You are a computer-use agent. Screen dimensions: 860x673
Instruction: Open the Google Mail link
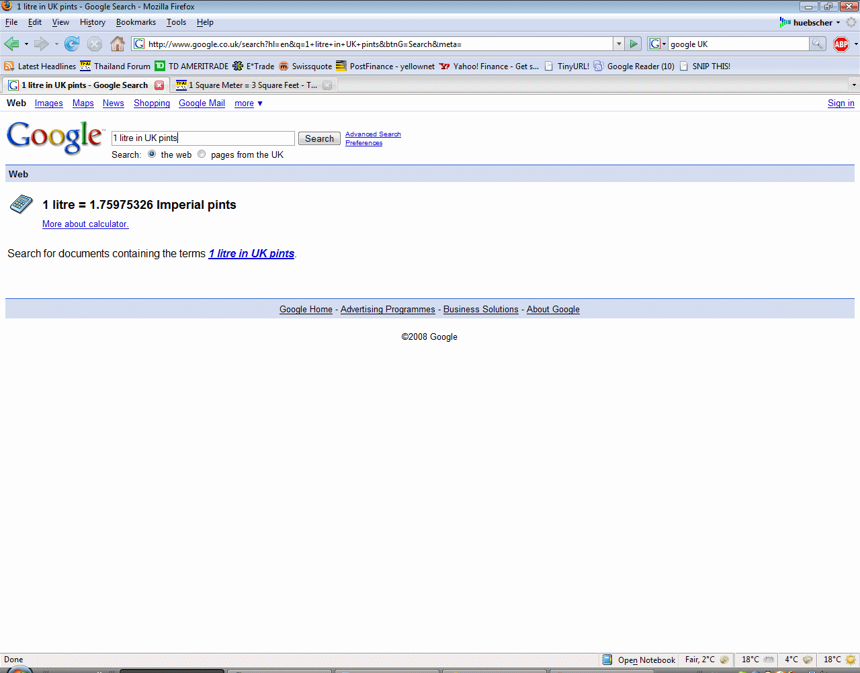point(202,103)
